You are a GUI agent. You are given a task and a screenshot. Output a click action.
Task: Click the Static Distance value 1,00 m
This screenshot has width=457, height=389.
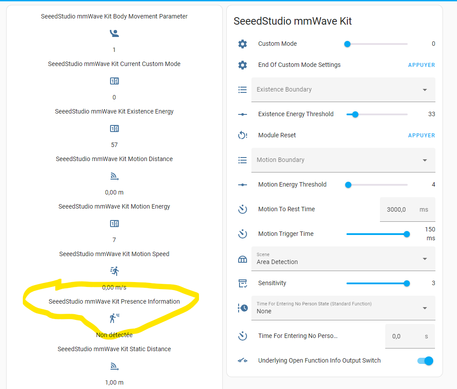point(114,382)
